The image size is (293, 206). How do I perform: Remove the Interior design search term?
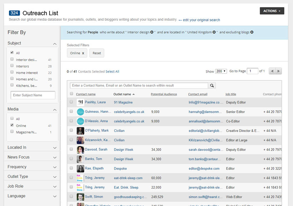(x=152, y=32)
